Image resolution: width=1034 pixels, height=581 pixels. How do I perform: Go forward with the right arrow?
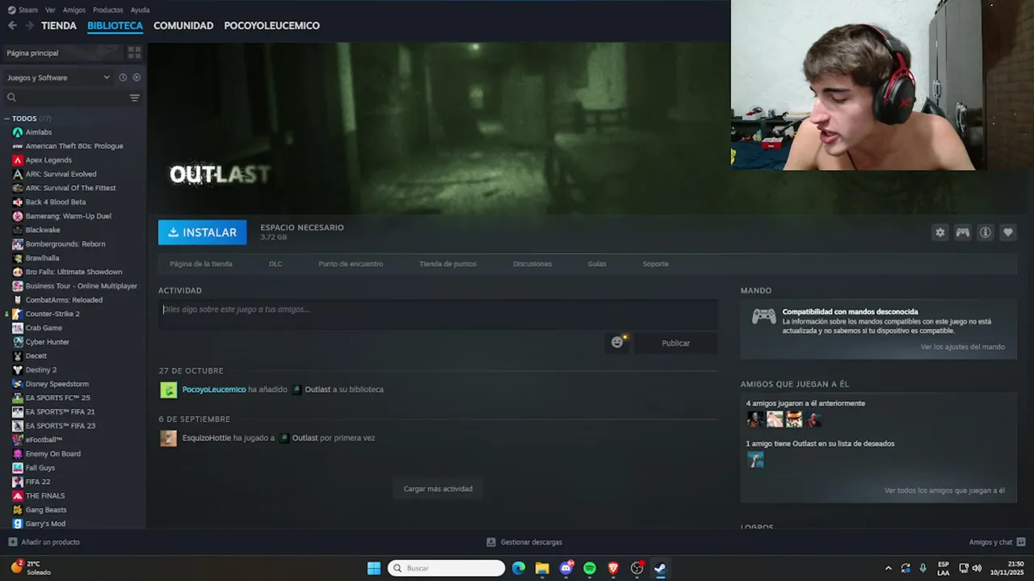coord(29,26)
